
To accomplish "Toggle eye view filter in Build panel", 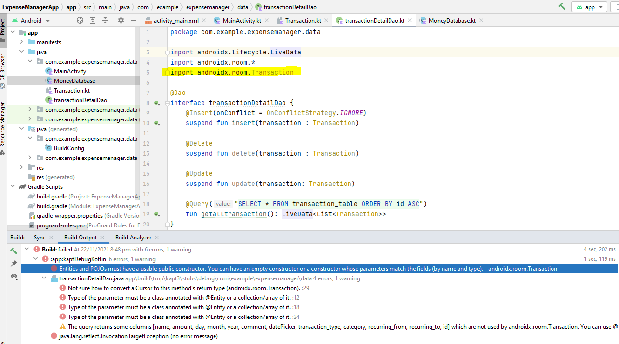I will pos(13,277).
